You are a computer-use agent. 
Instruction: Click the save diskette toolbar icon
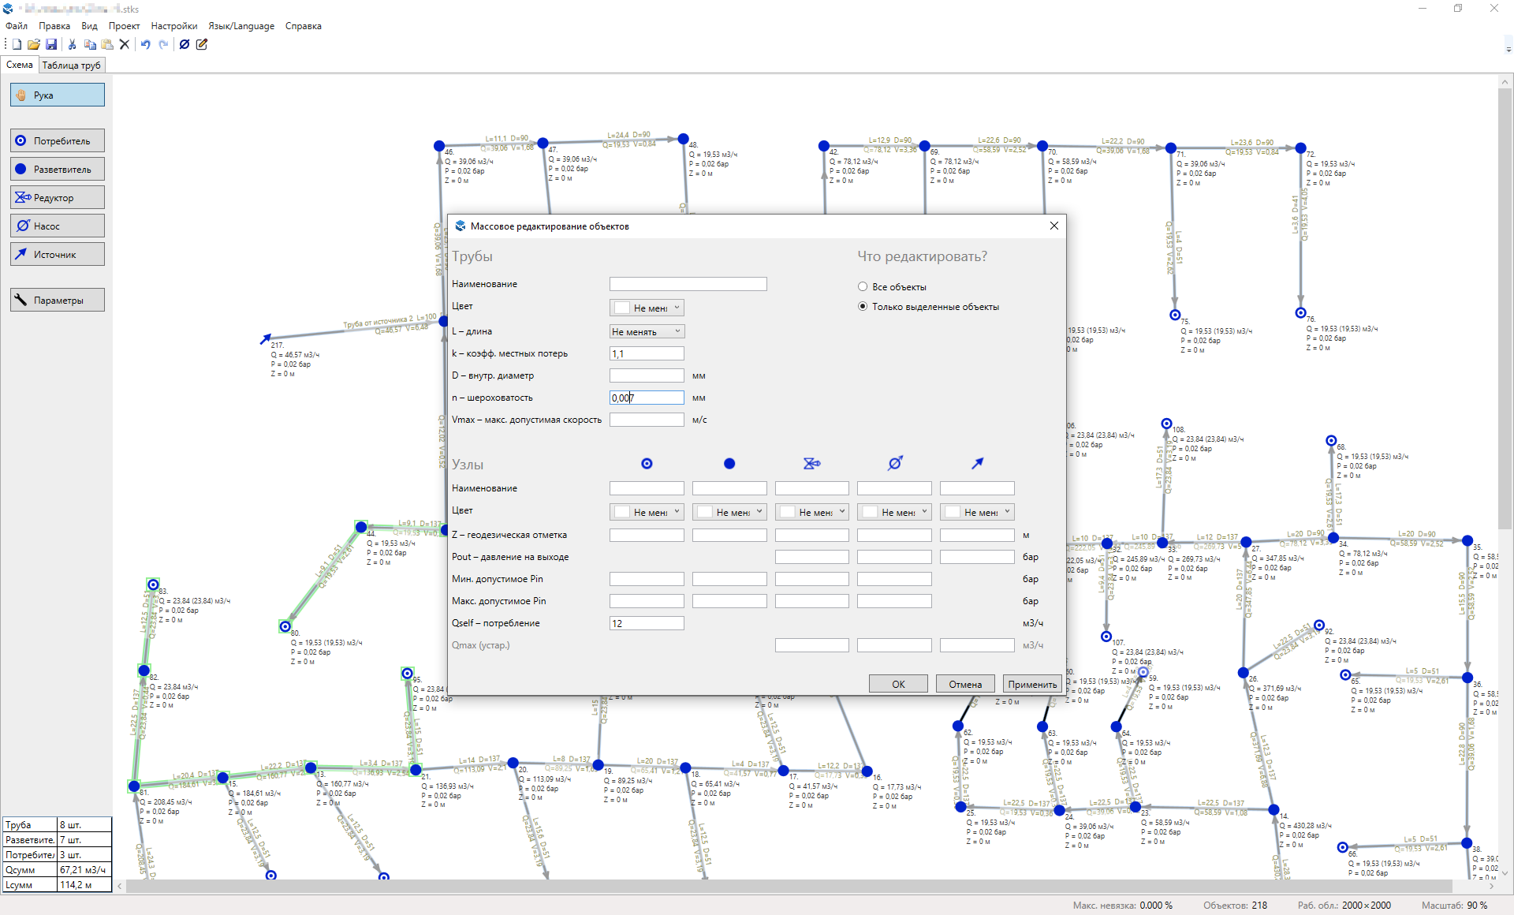click(x=51, y=44)
